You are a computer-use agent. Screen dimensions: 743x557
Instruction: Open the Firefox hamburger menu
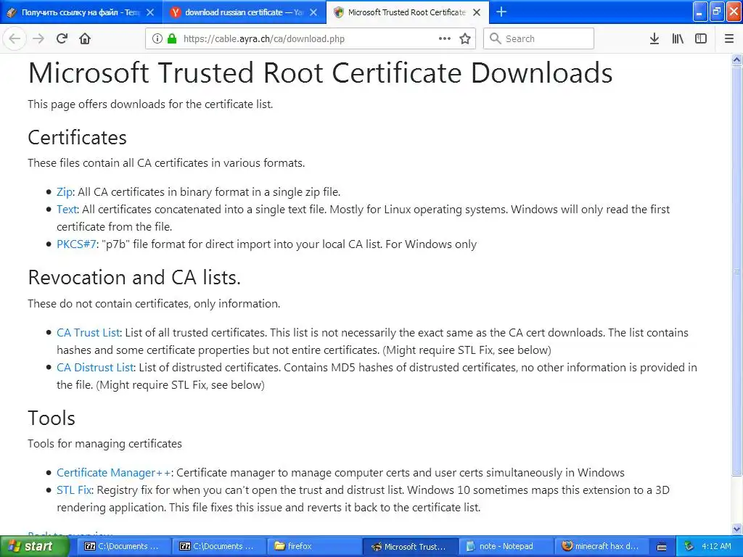click(729, 38)
